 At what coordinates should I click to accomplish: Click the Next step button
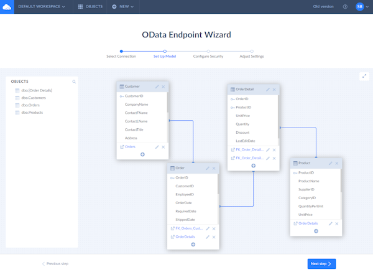pyautogui.click(x=321, y=264)
